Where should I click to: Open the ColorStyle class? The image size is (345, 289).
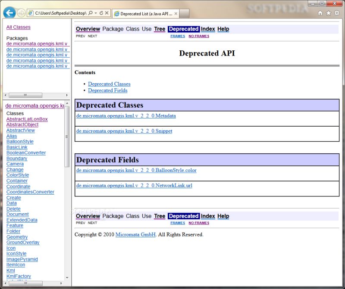[18, 175]
